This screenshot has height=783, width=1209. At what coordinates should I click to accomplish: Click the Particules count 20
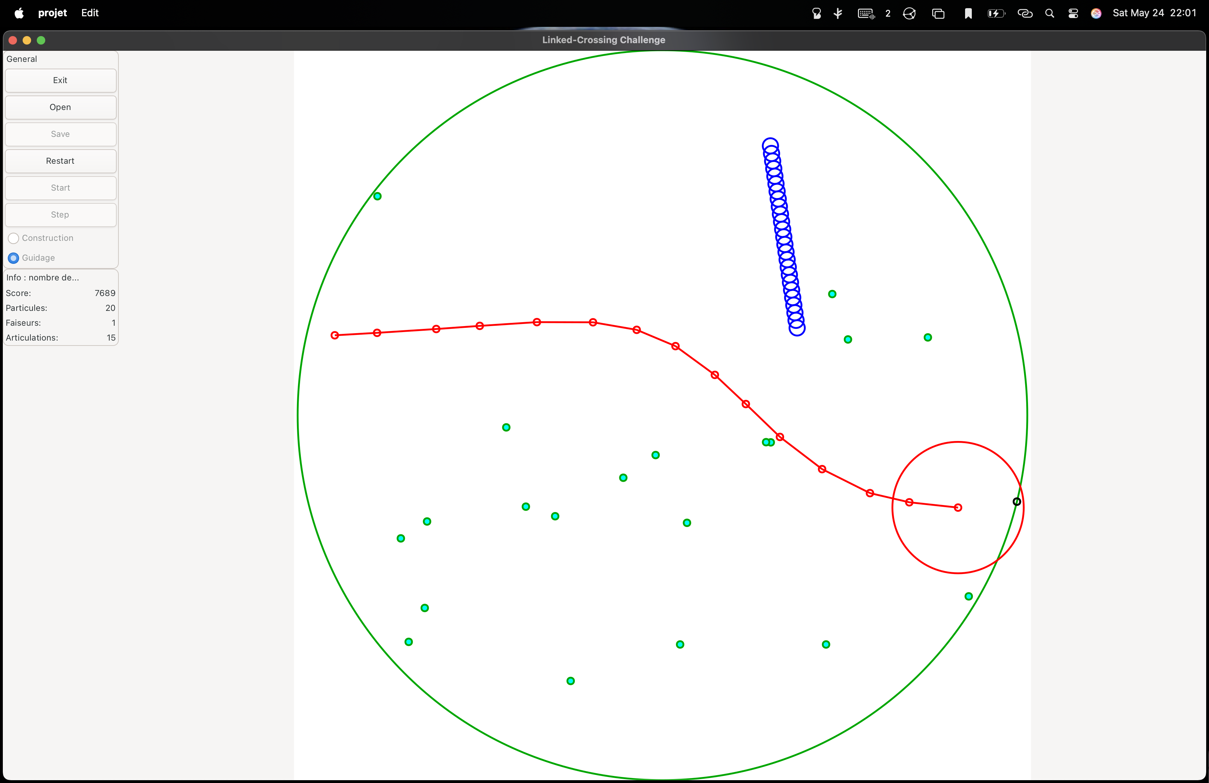click(110, 308)
